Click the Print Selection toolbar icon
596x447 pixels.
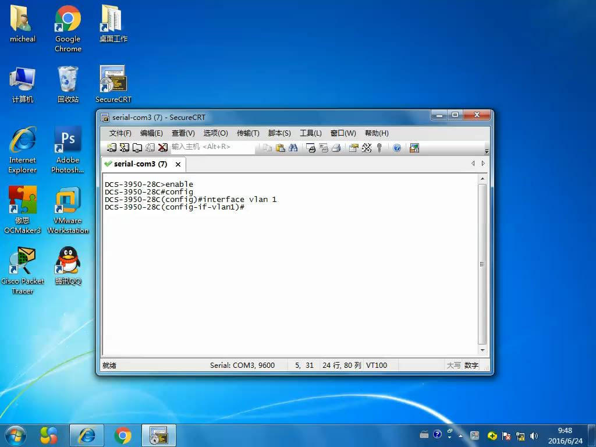coord(324,148)
